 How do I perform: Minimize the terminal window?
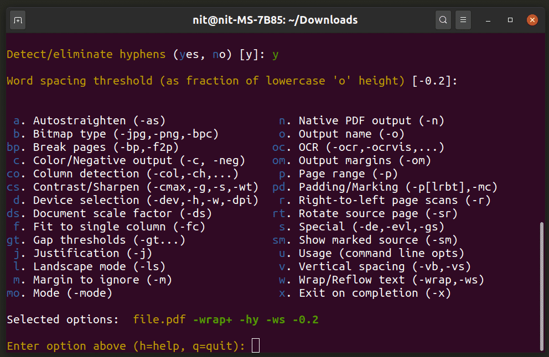tap(489, 20)
